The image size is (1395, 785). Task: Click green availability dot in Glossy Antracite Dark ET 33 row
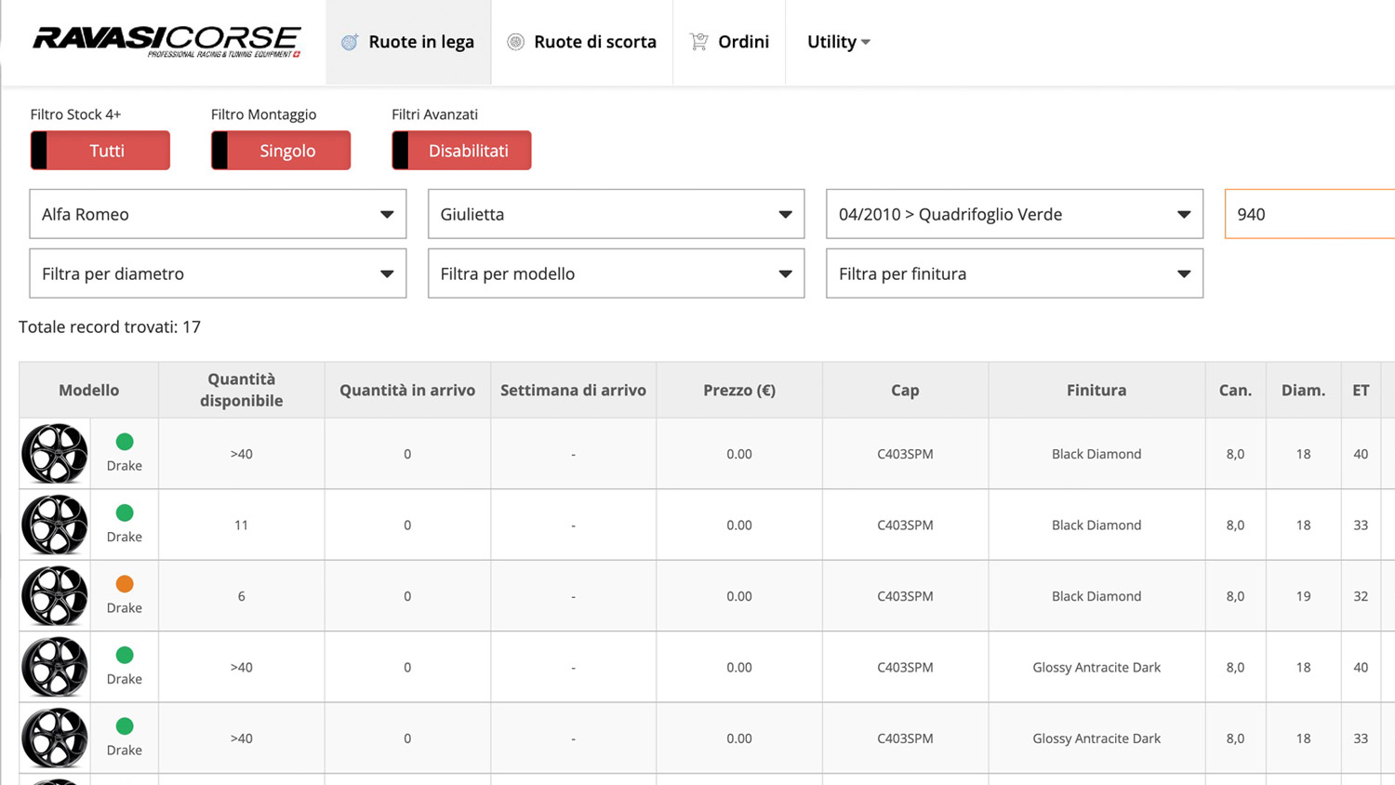pyautogui.click(x=125, y=726)
